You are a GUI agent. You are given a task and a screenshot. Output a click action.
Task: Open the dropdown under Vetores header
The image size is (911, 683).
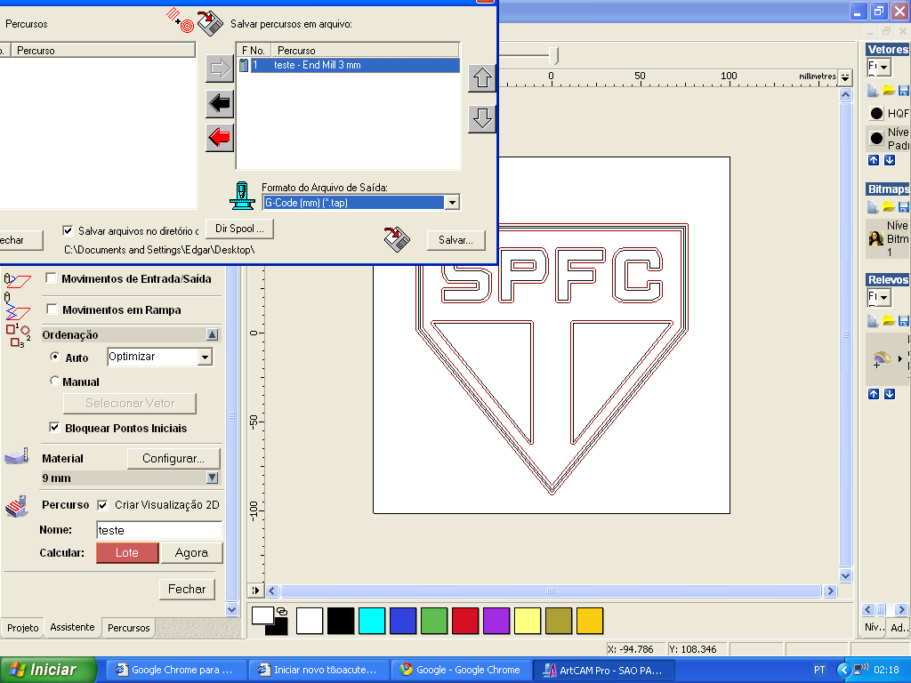click(x=883, y=68)
